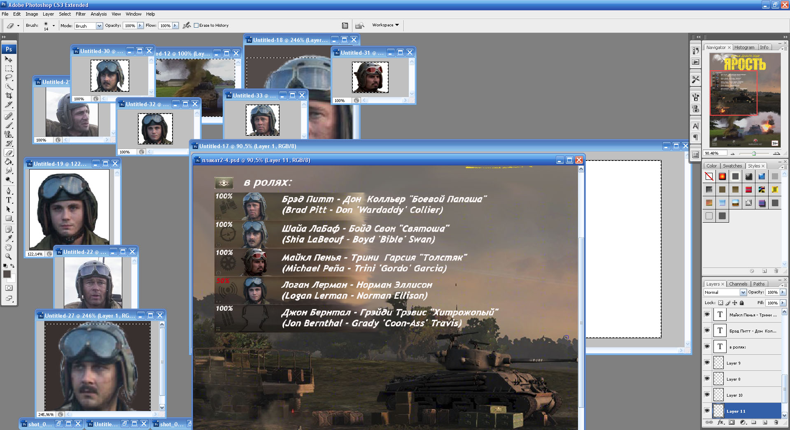Select the Horizontal Type tool
The image size is (790, 430).
point(9,200)
